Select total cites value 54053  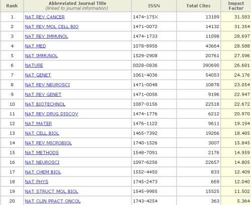pos(212,75)
